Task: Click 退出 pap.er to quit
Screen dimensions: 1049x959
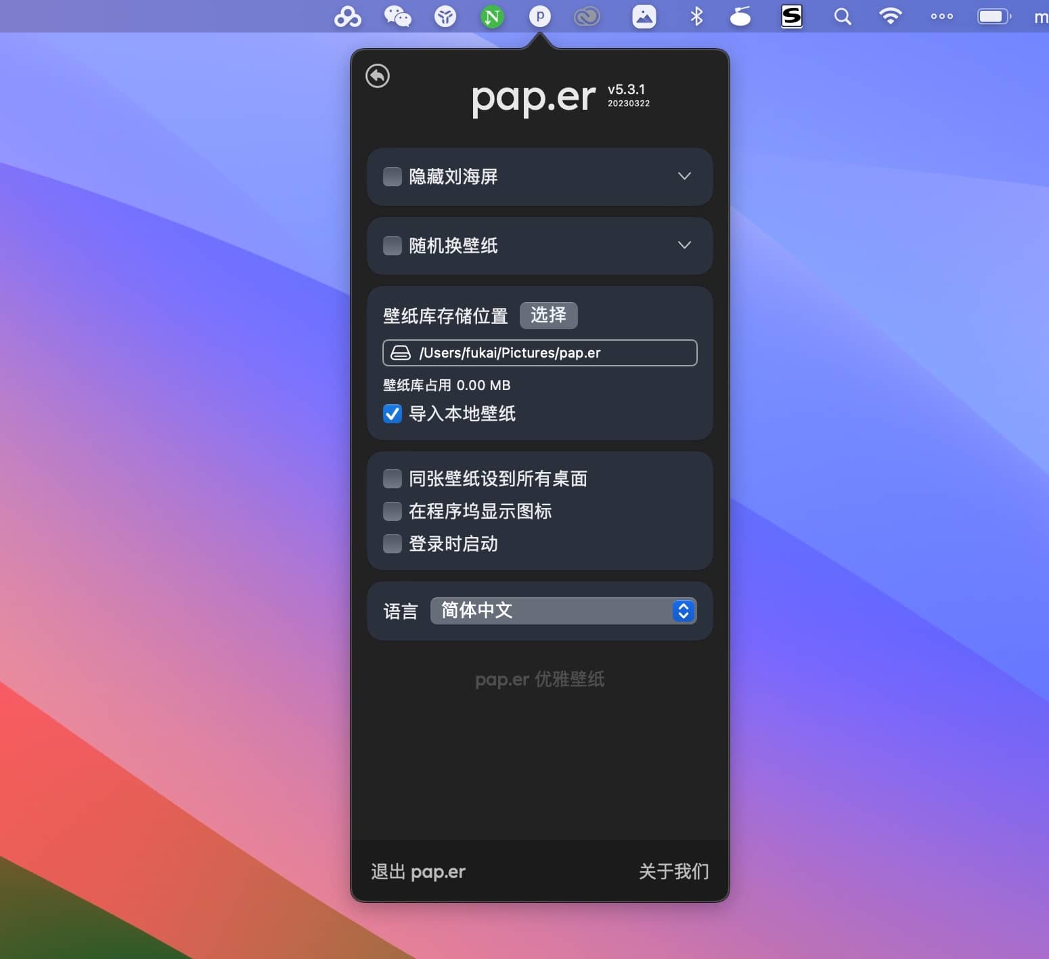Action: (418, 872)
